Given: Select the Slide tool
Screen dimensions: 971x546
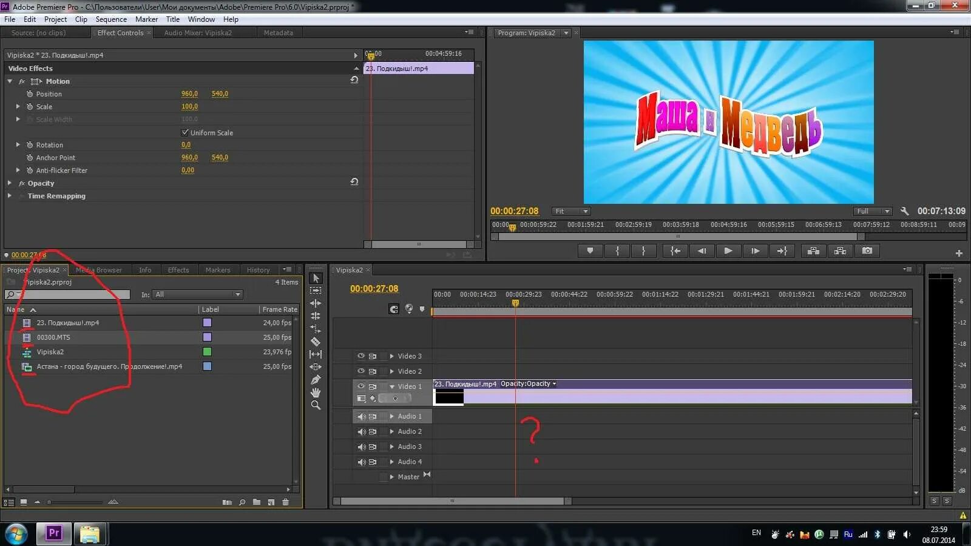Looking at the screenshot, I should pos(316,367).
